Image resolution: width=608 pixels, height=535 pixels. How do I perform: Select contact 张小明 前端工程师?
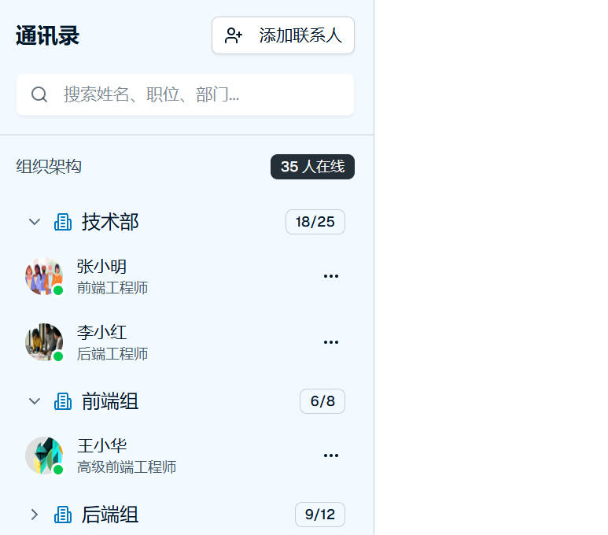click(x=112, y=276)
